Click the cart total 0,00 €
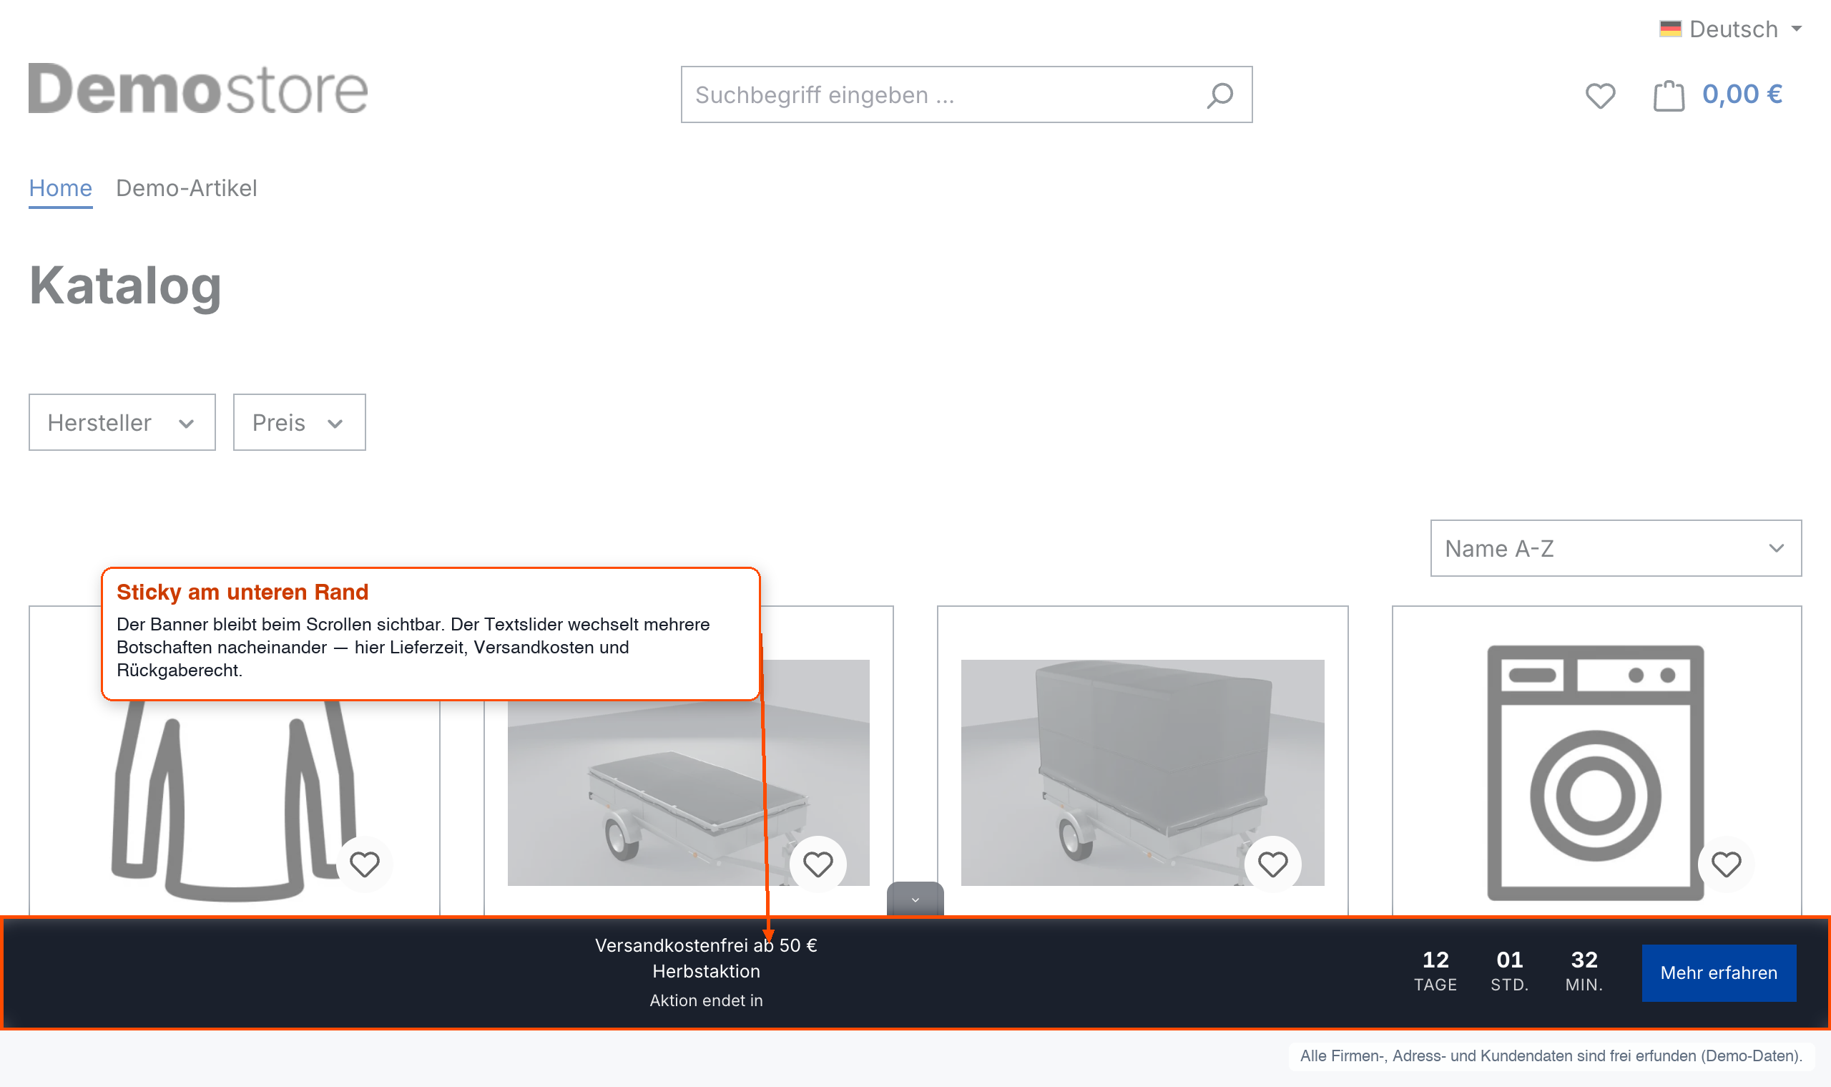Screen dimensions: 1831x1087 coord(1742,94)
